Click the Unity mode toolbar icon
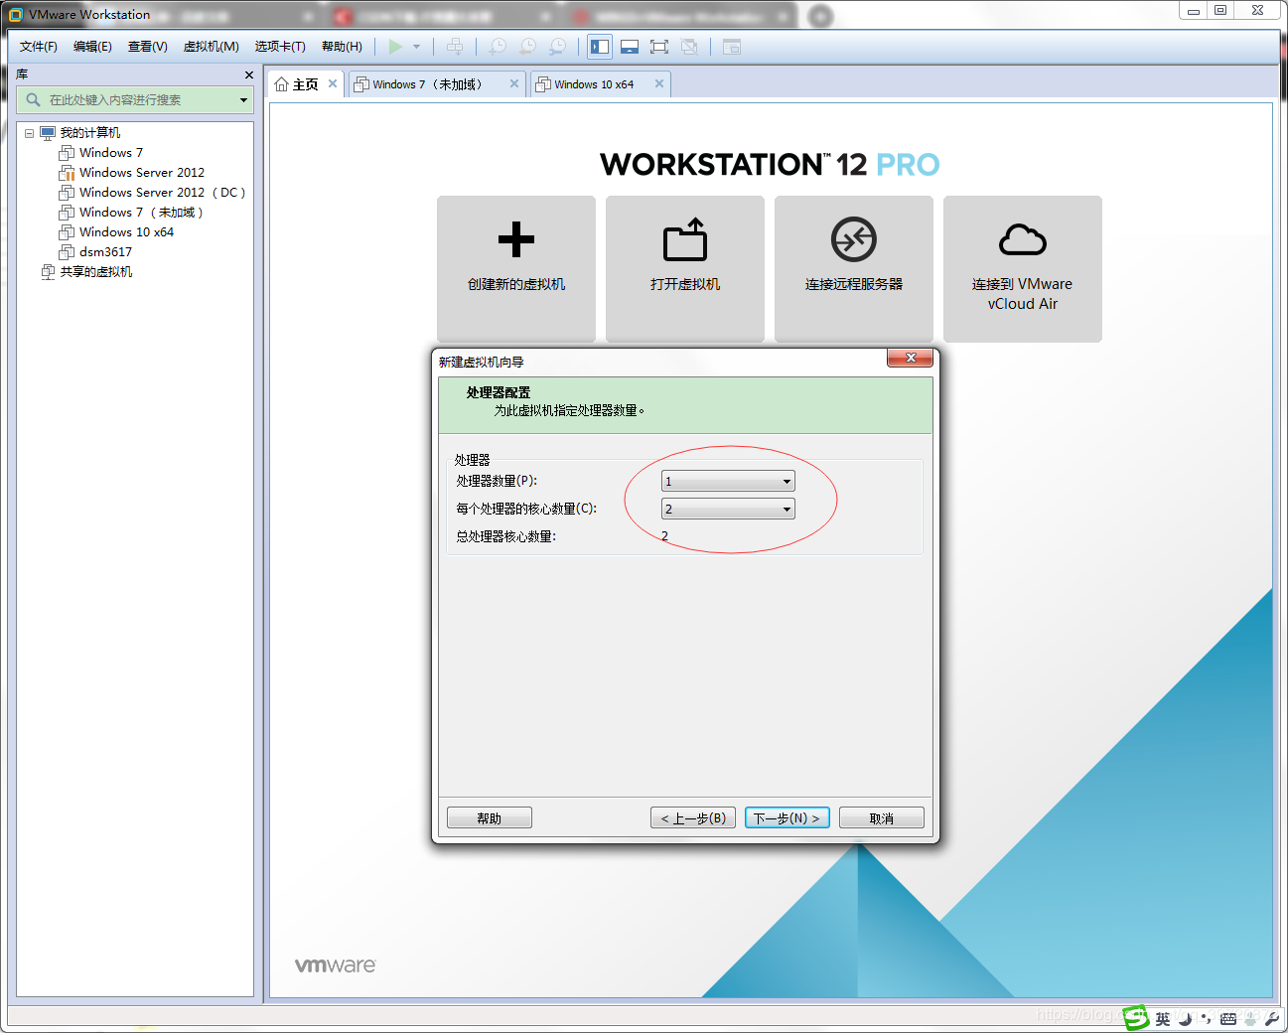The width and height of the screenshot is (1288, 1033). [689, 47]
